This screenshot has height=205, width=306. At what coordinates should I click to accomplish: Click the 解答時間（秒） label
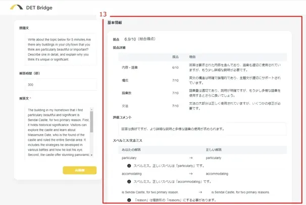[x=29, y=73]
